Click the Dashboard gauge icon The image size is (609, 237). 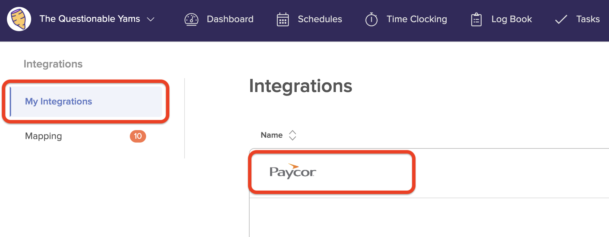[191, 20]
